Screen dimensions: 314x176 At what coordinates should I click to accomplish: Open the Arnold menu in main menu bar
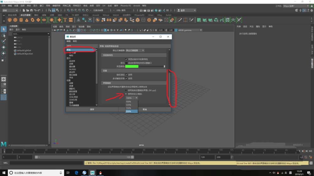click(x=137, y=6)
